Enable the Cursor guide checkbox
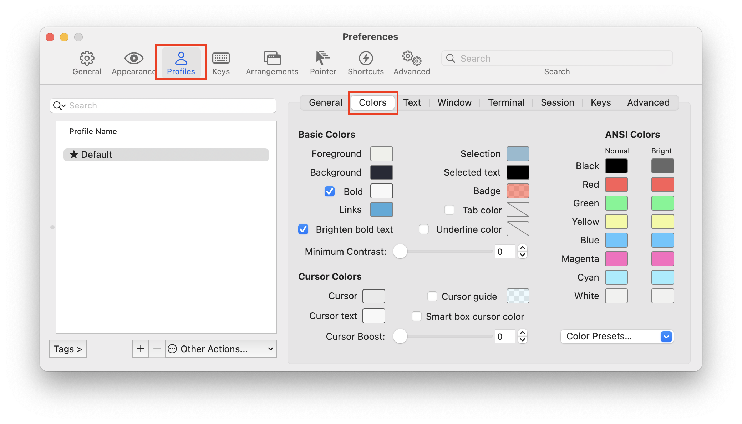 tap(432, 296)
